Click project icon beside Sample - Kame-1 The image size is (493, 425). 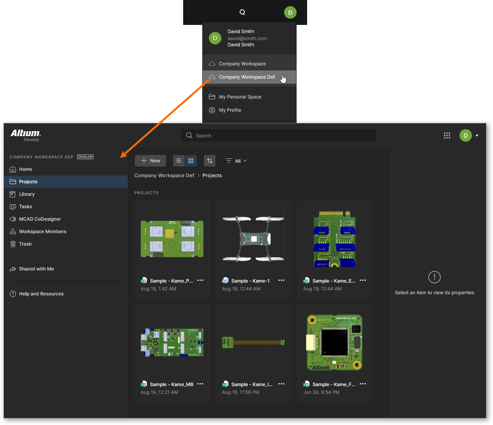coord(225,281)
